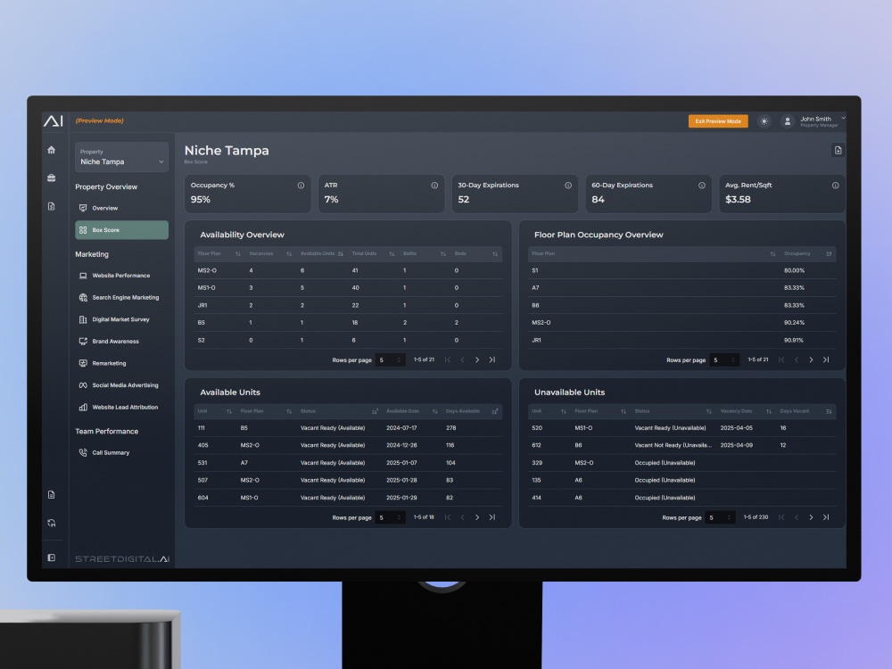The height and width of the screenshot is (669, 892).
Task: Collapse sidebar using bottom panel icon
Action: [x=51, y=558]
